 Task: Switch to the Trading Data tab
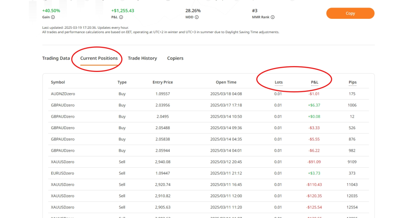[56, 58]
